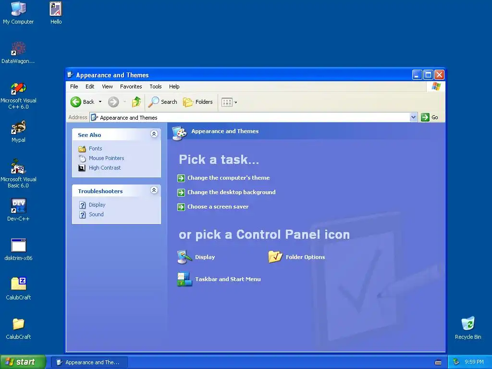Toggle the Folders pane
The height and width of the screenshot is (369, 492).
[197, 102]
